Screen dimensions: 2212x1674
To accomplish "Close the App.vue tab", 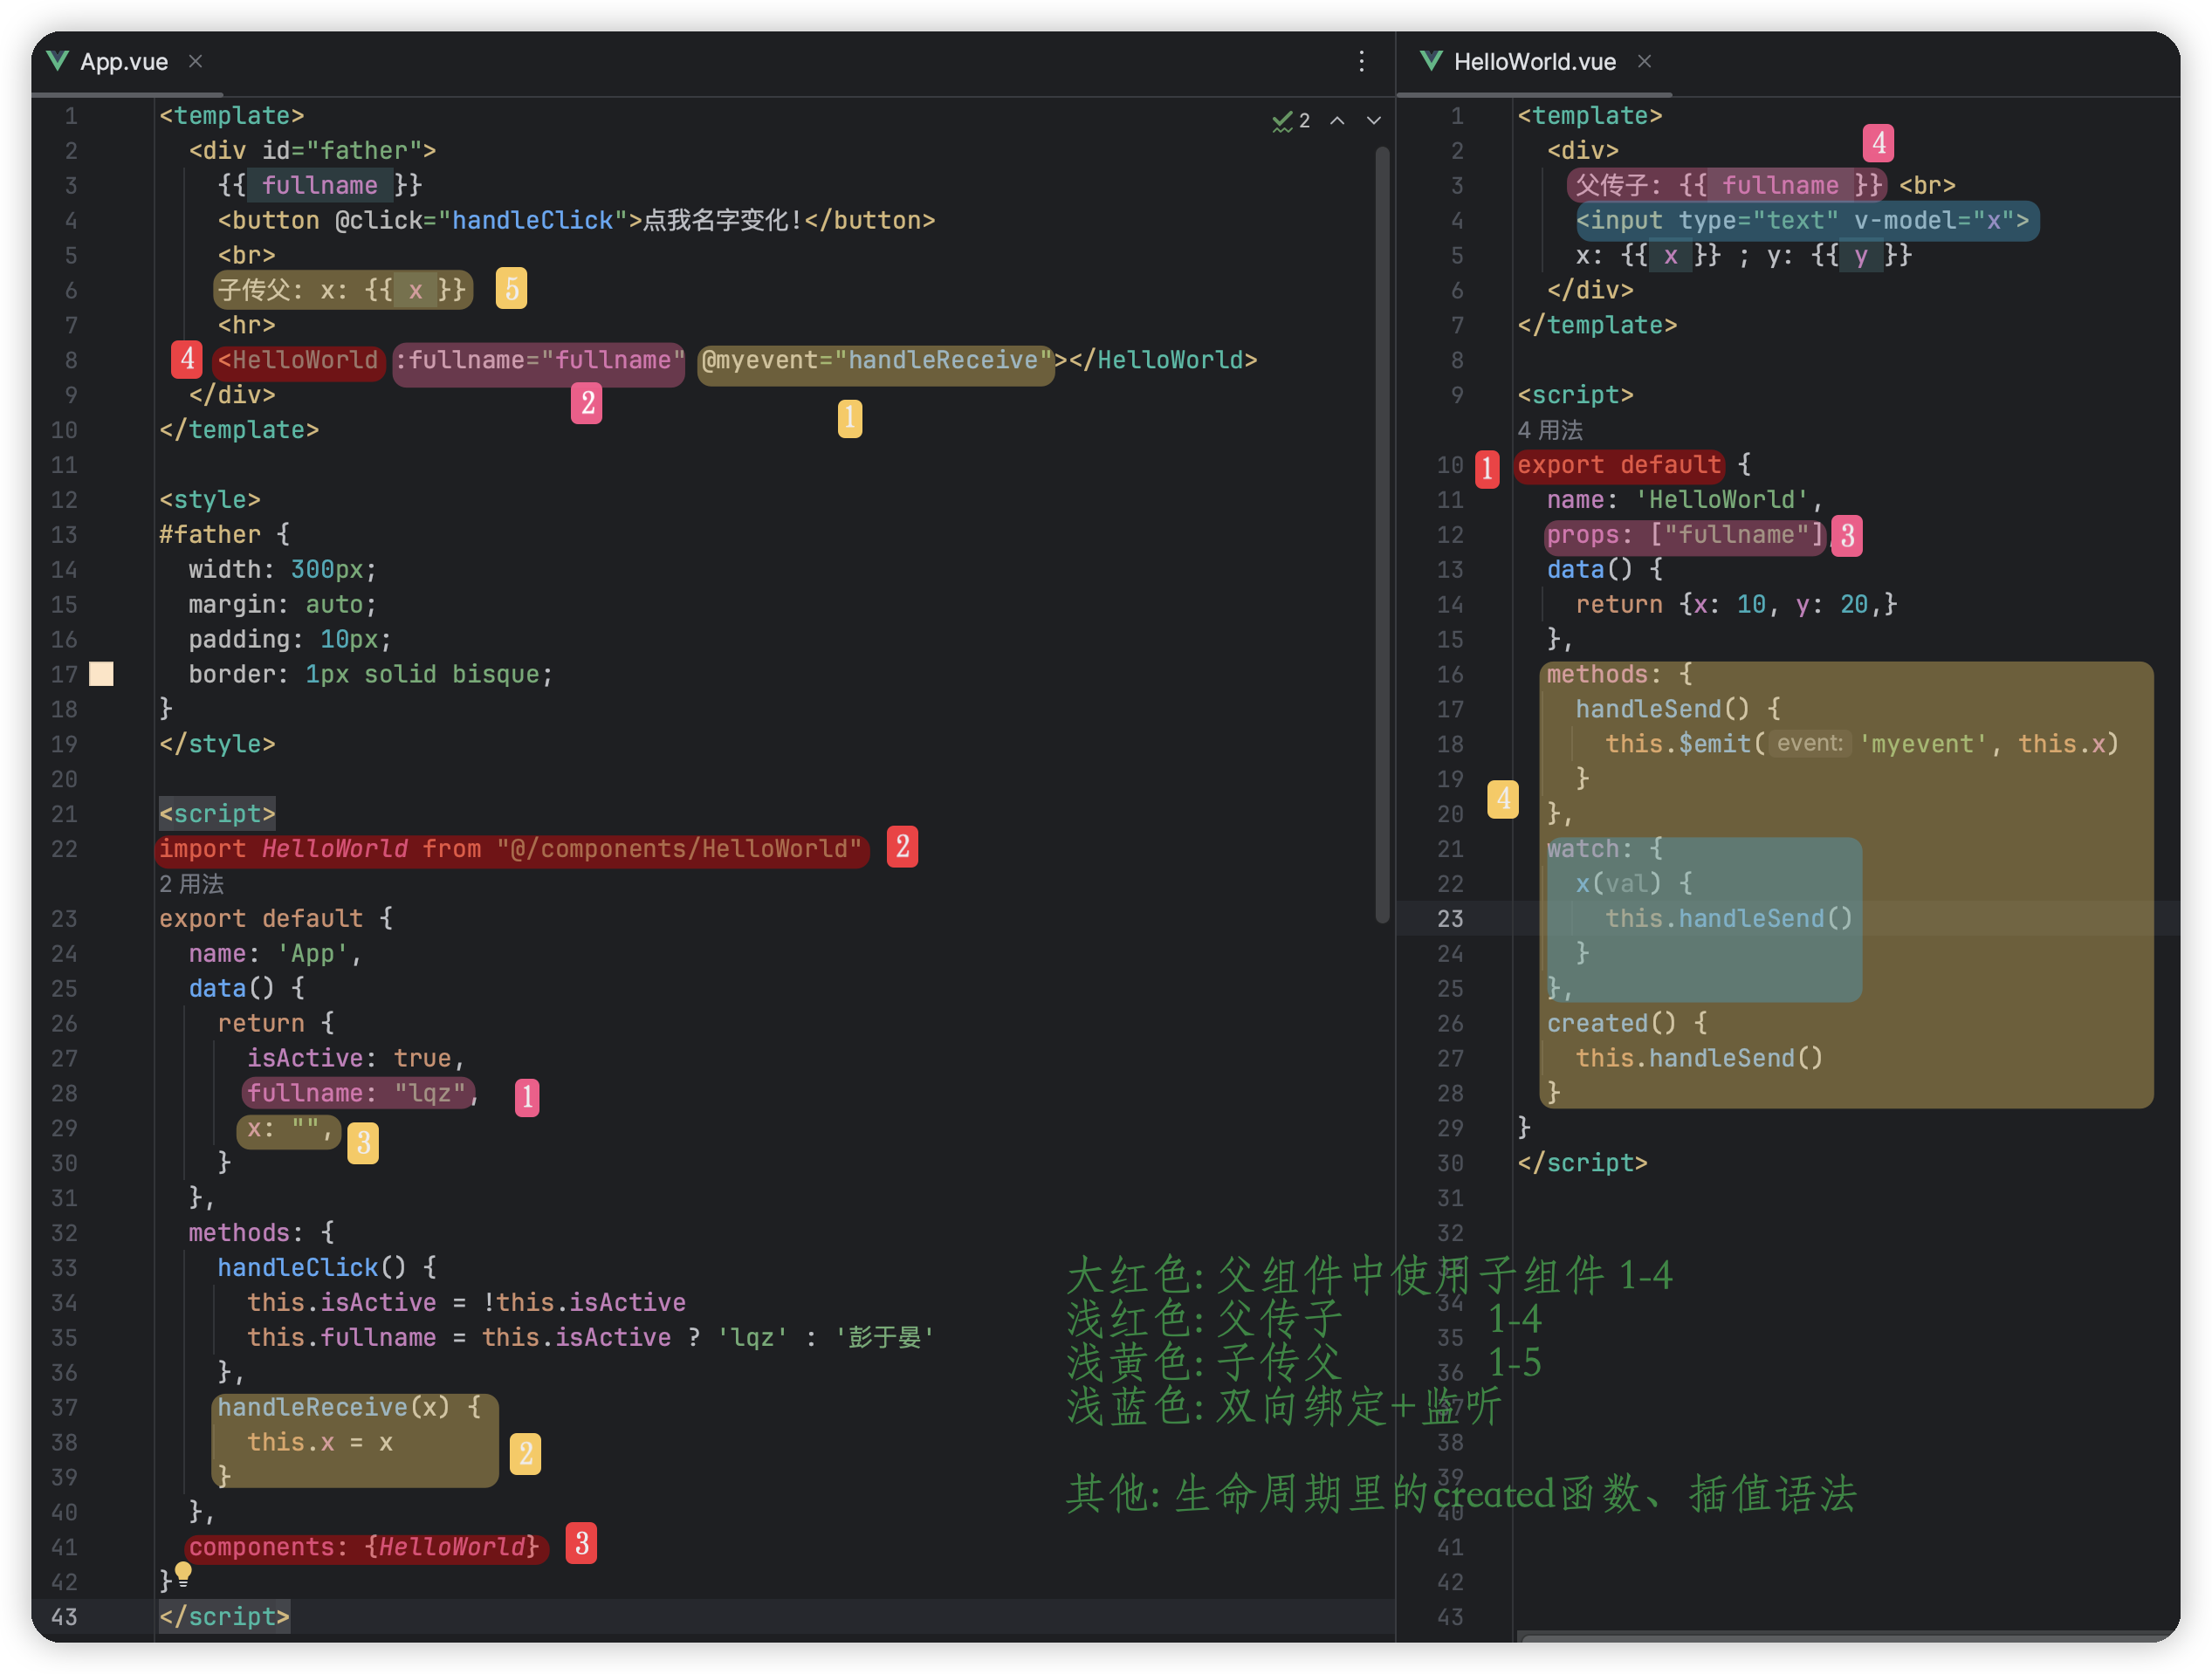I will point(196,61).
